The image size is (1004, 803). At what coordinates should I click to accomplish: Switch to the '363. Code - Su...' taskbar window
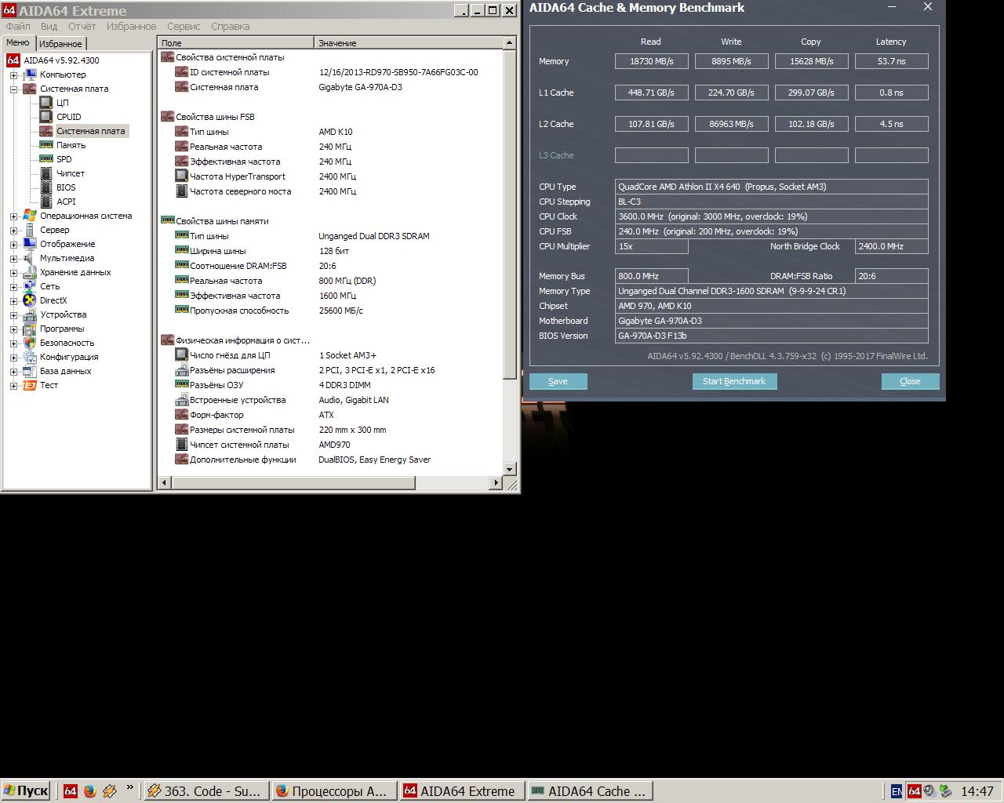[206, 791]
